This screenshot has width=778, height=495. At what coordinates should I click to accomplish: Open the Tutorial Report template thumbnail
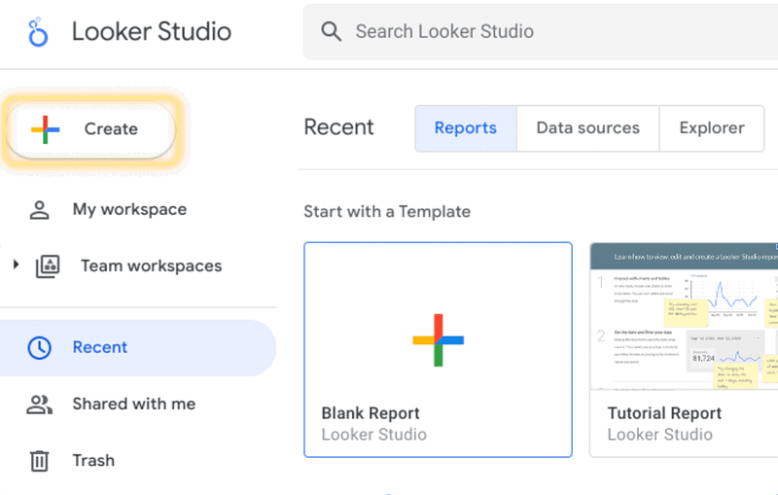[x=684, y=316]
